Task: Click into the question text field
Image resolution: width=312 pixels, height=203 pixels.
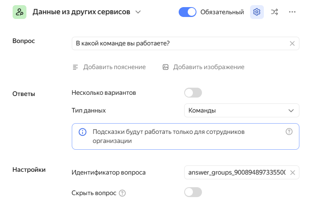Action: [x=177, y=43]
